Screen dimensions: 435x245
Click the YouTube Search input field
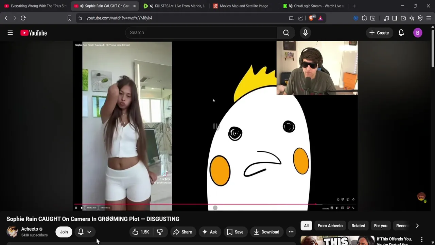coord(201,33)
